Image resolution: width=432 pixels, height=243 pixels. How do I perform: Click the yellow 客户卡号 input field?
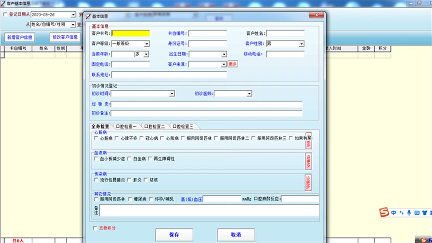[x=131, y=33]
